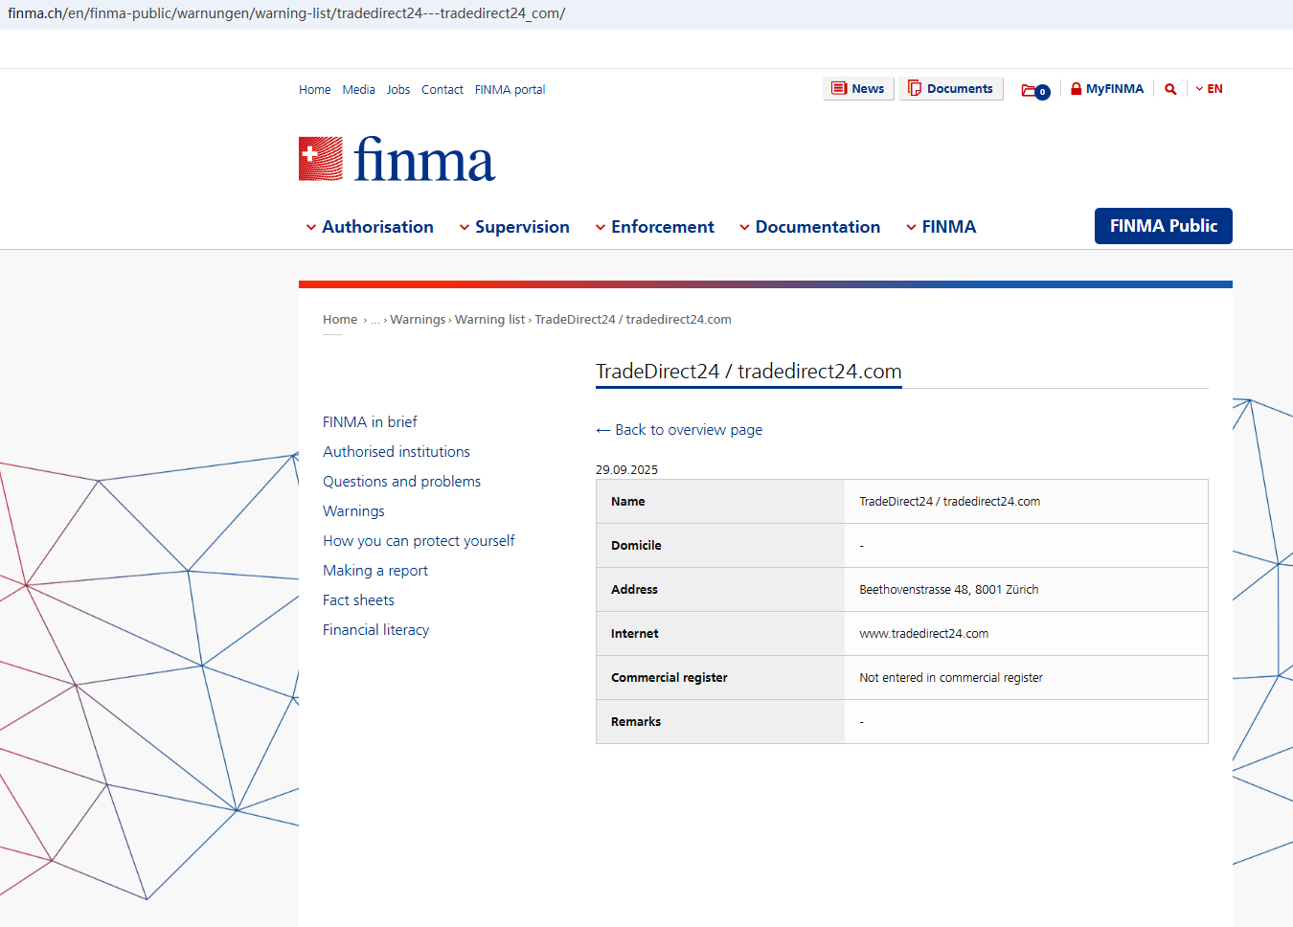This screenshot has height=927, width=1293.
Task: Open the watchlist folder icon
Action: 1035,91
